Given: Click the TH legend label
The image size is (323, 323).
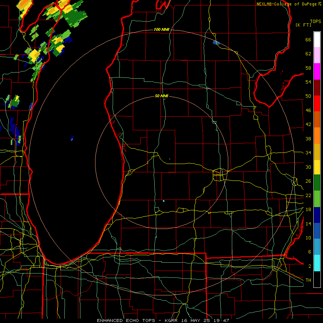Looking at the screenshot, I should (308, 280).
